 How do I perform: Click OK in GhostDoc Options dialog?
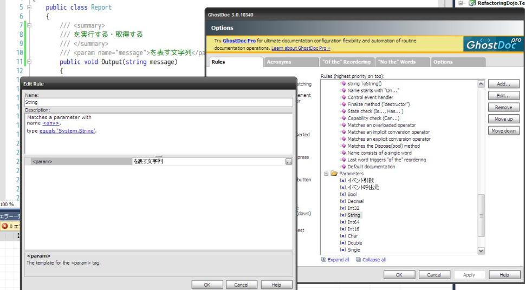click(399, 275)
